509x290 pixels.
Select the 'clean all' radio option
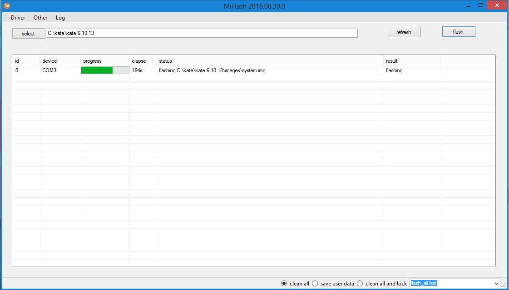(284, 284)
